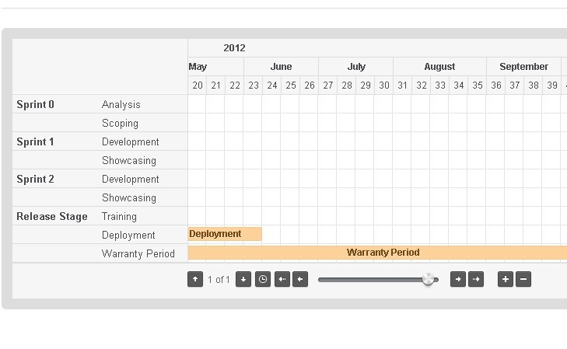Jump to today with the clock icon

(263, 279)
